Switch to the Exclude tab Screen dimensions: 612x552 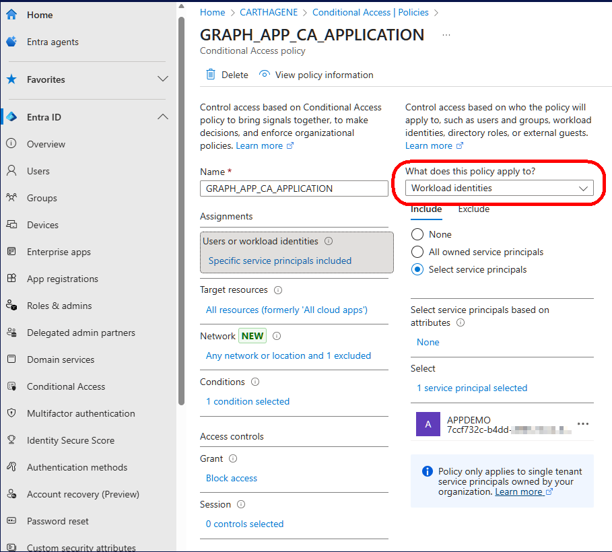tap(473, 209)
